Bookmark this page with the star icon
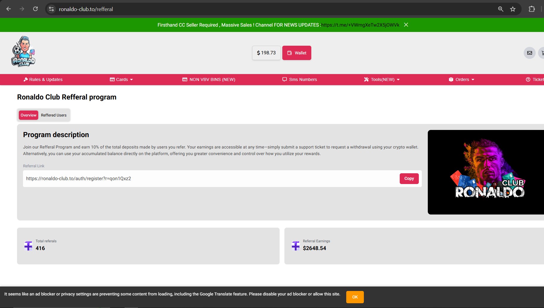This screenshot has height=308, width=544. 513,9
